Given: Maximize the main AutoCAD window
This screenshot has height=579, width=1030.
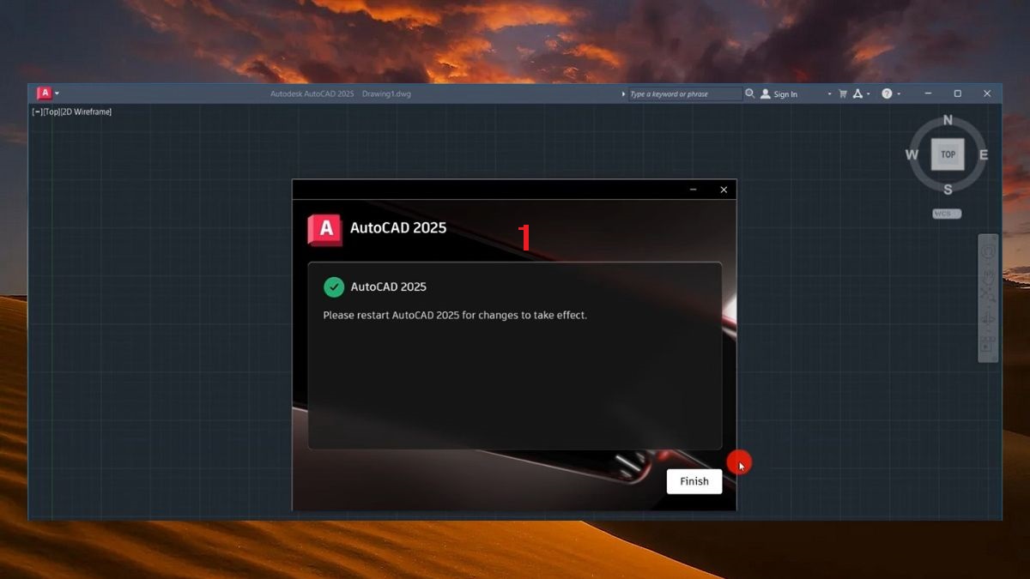Looking at the screenshot, I should 957,93.
